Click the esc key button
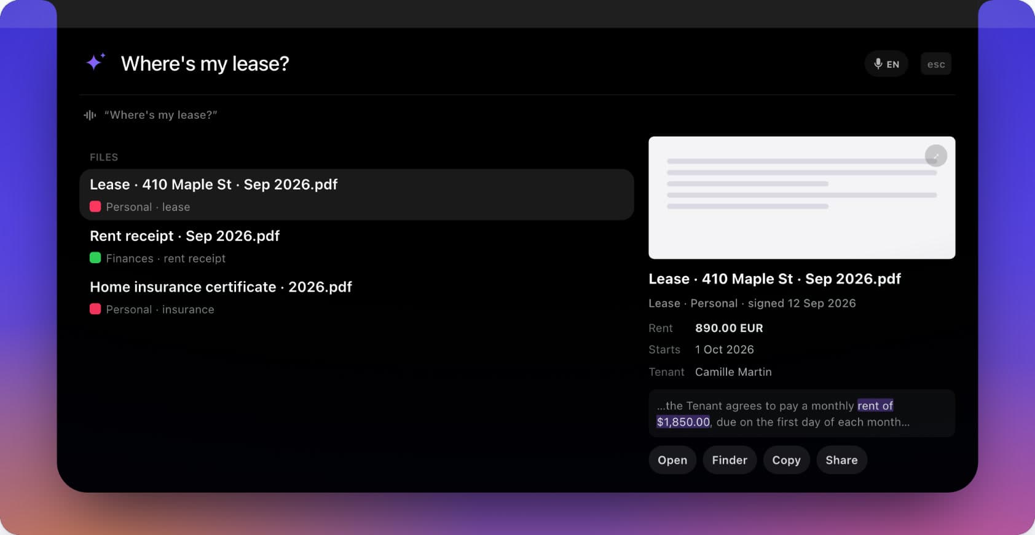 pyautogui.click(x=936, y=64)
